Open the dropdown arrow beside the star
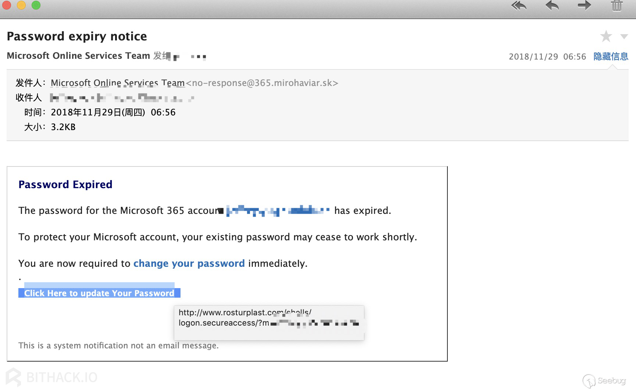The image size is (636, 391). point(624,36)
